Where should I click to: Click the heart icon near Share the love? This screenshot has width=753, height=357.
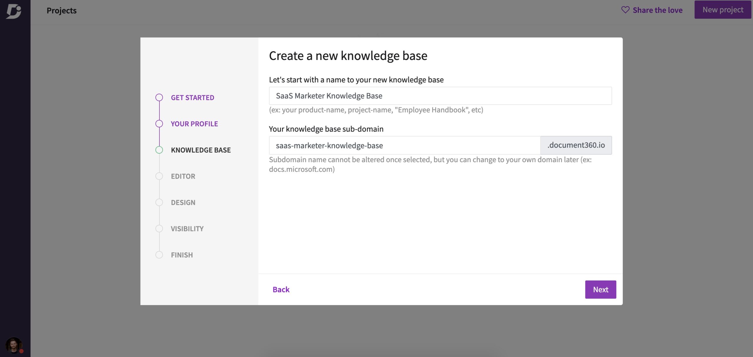(625, 10)
